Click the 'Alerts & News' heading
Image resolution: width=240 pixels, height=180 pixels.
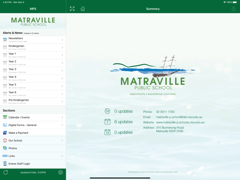point(13,33)
